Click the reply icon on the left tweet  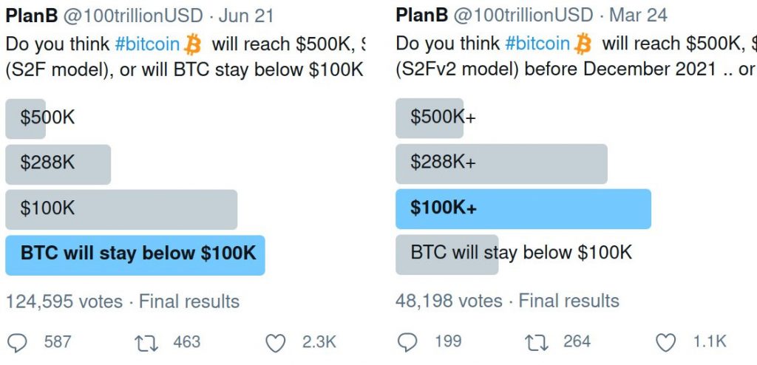tap(17, 341)
